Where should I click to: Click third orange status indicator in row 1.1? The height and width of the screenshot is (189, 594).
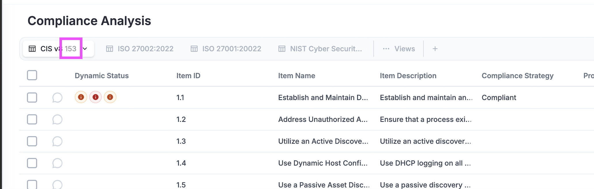coord(110,97)
